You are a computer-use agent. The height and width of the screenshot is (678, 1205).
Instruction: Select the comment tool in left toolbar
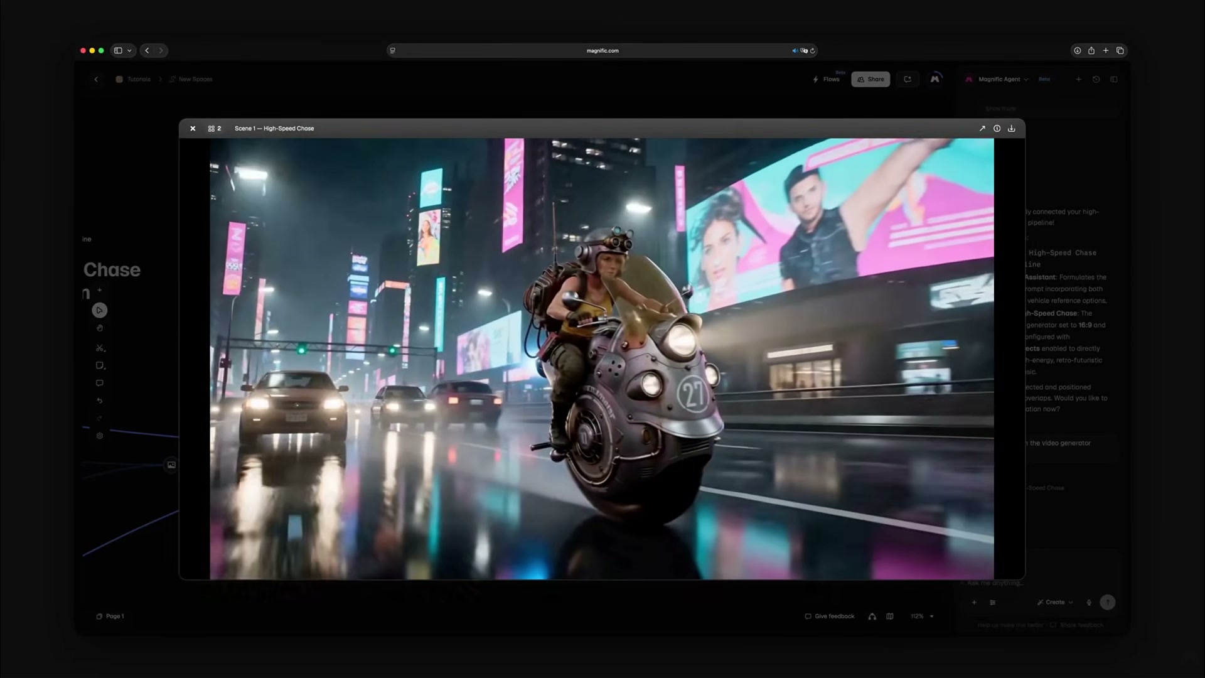coord(99,383)
